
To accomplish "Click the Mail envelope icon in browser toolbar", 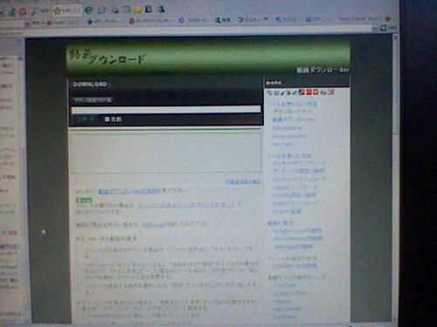I will coord(101,10).
